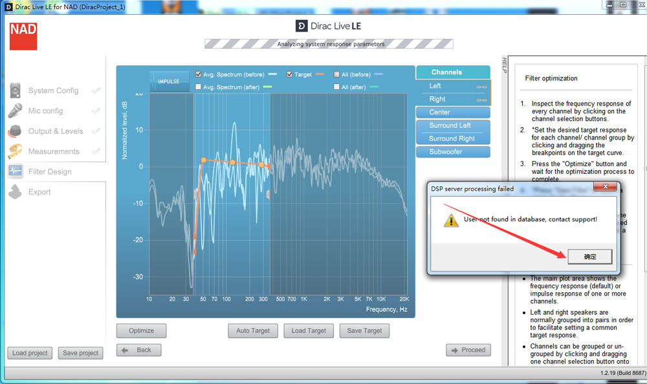Click Auto Target button

(x=252, y=331)
